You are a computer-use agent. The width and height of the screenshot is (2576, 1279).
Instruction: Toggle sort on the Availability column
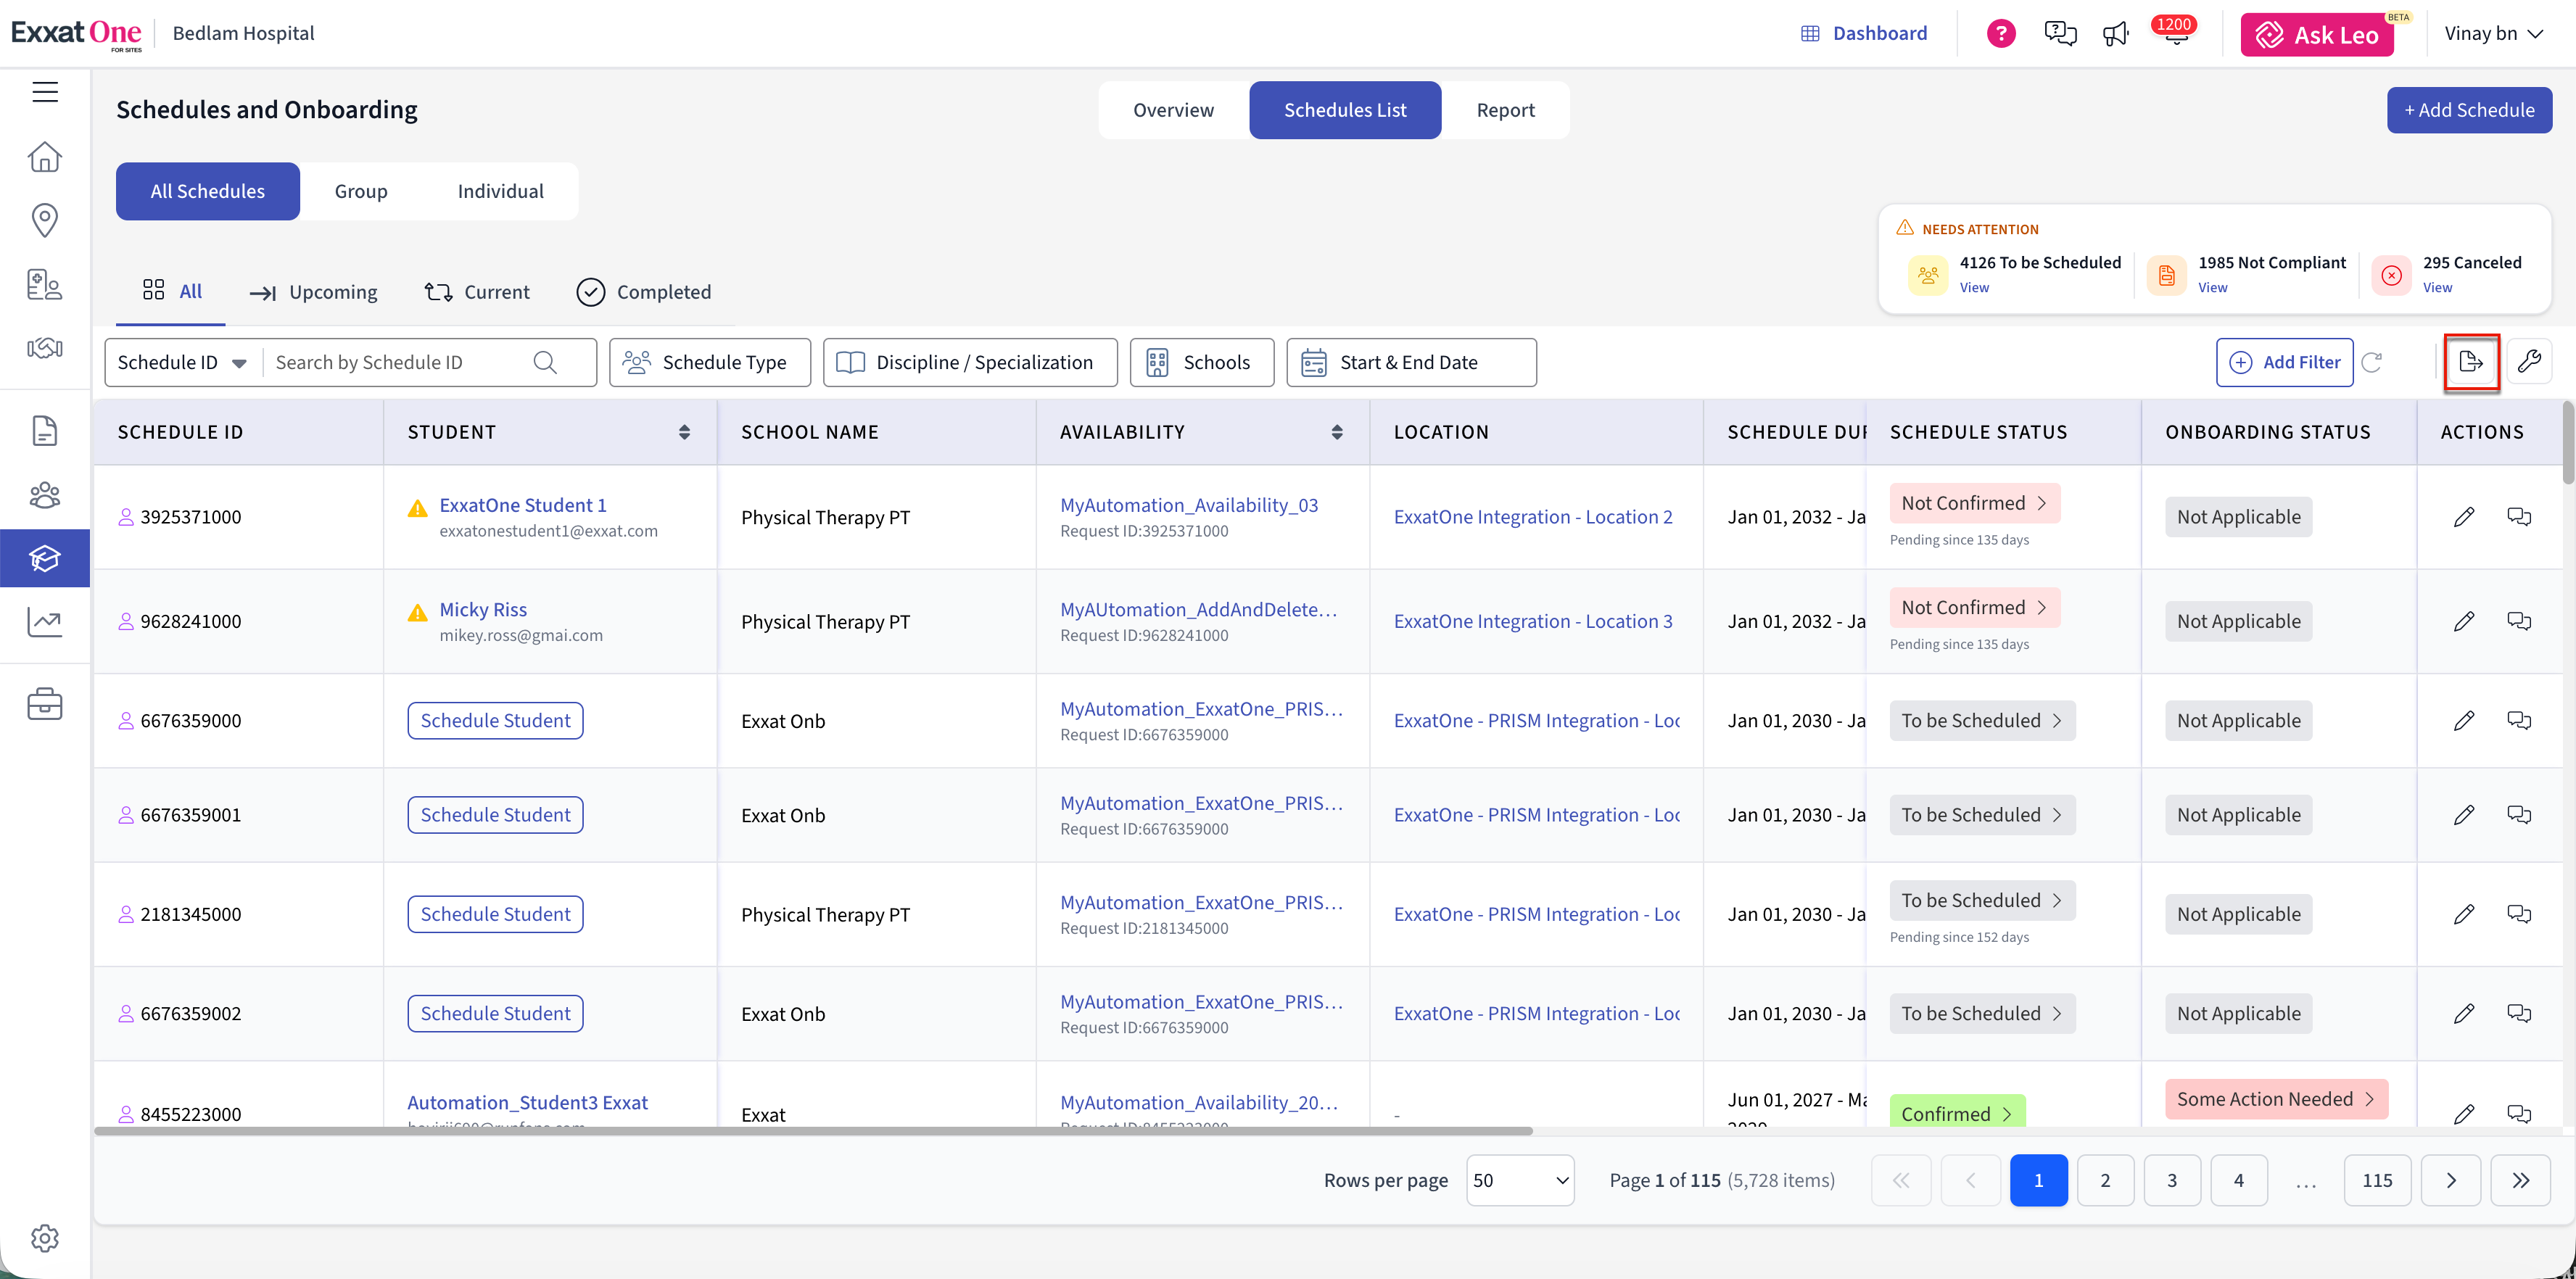coord(1337,432)
